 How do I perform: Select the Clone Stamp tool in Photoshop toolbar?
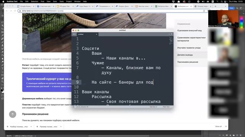[2, 45]
